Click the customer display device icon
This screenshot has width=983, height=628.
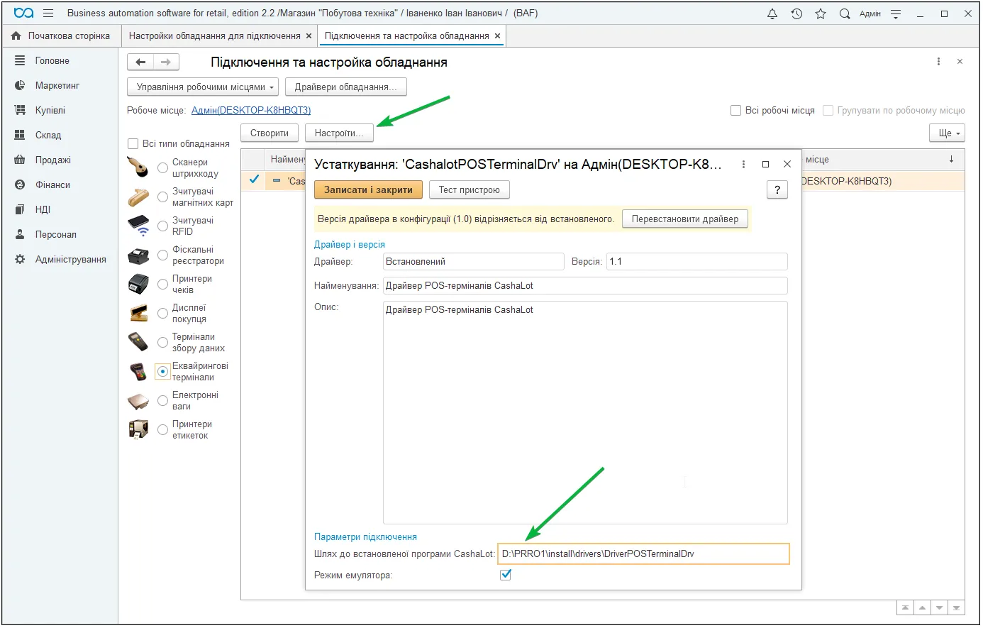coord(138,313)
